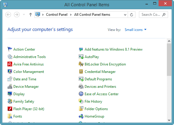Expand breadcrumb arrow after the computer icon
Screen dimensions: 174x125
point(43,15)
